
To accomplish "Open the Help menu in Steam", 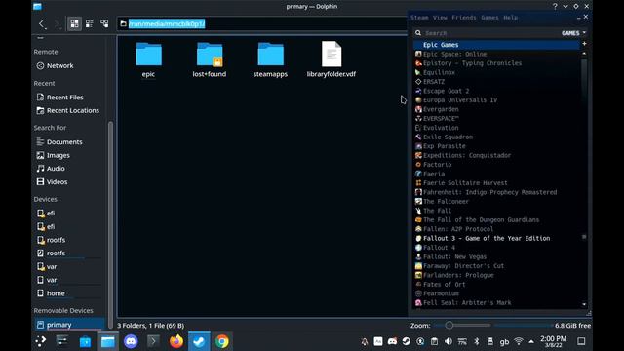I will tap(510, 18).
